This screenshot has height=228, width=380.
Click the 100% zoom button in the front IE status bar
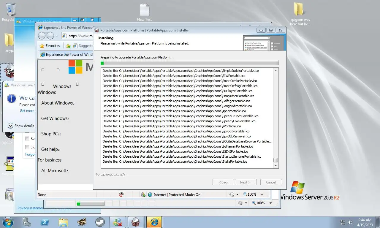250,194
